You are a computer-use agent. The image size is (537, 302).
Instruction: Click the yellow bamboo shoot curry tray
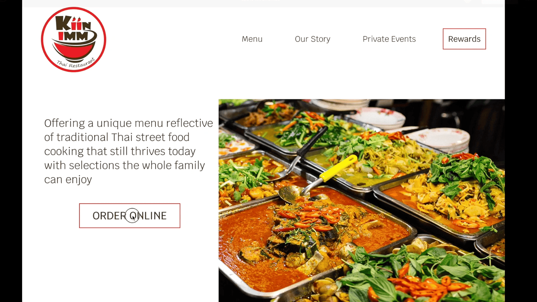point(447,199)
